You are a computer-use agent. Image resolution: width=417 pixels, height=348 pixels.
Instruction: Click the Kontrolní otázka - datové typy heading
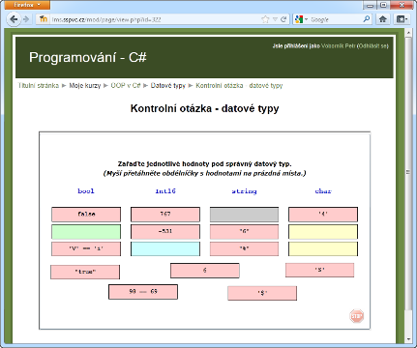point(204,108)
